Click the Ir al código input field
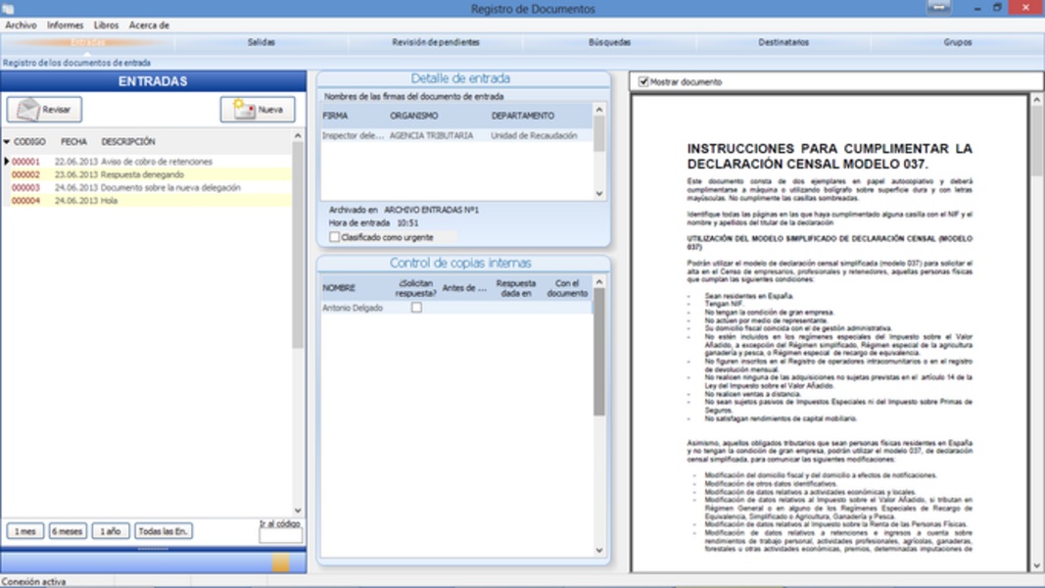The height and width of the screenshot is (588, 1045). [x=280, y=536]
